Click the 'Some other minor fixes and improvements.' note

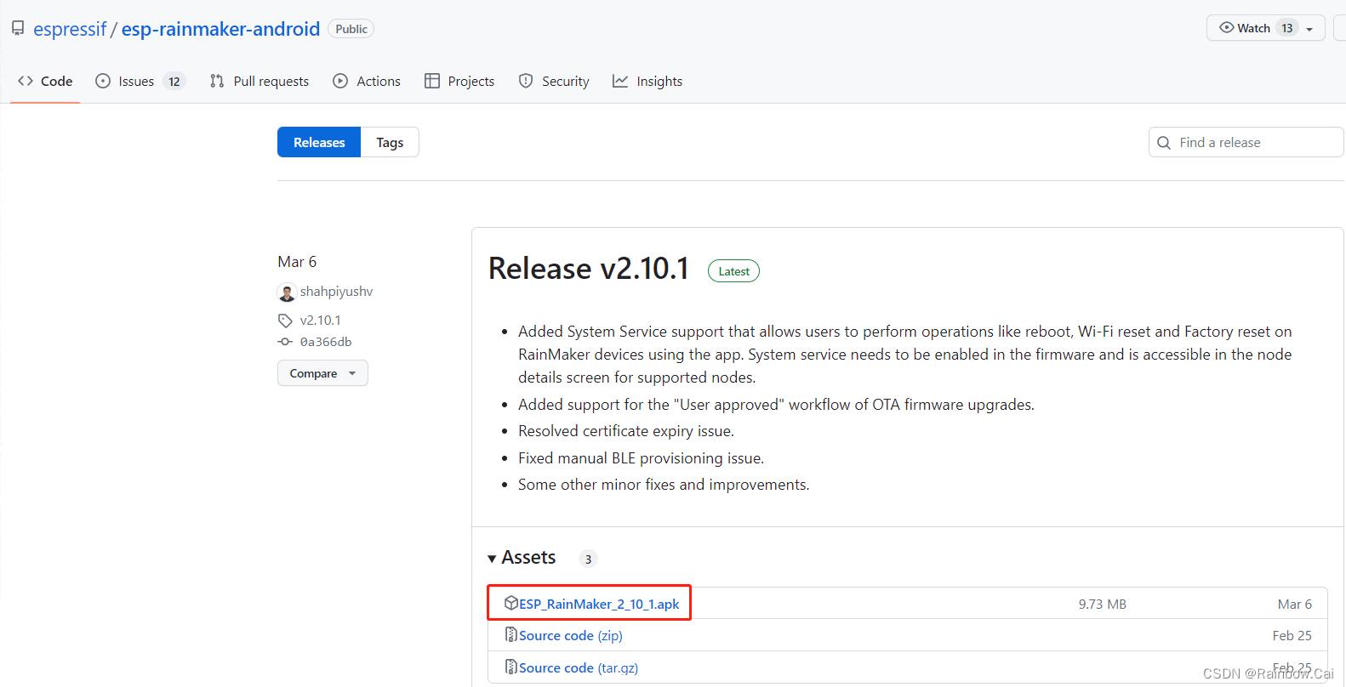[664, 485]
